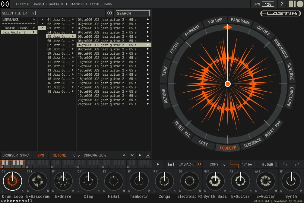304x203 pixels.
Task: Select the Drum Loop pad C1
Action: click(13, 181)
